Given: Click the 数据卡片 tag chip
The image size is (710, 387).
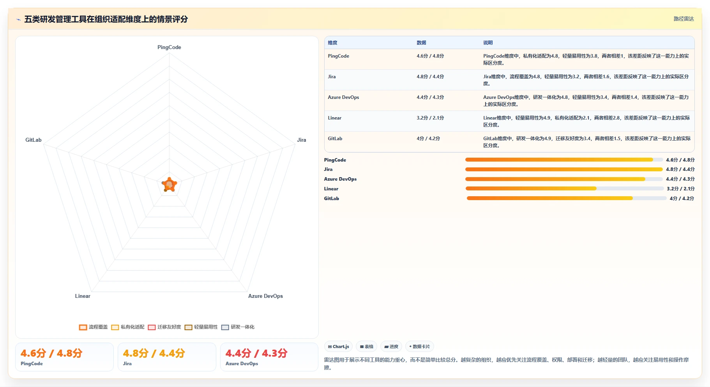Looking at the screenshot, I should coord(420,347).
